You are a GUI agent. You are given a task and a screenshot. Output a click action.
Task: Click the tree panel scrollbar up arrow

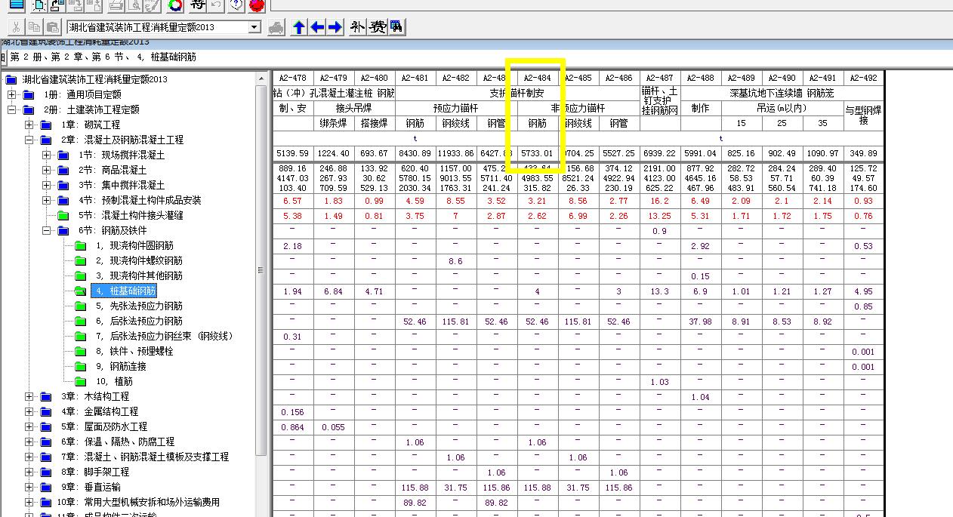(x=261, y=78)
